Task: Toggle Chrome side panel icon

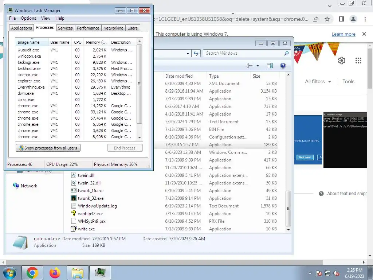Action: click(x=342, y=19)
